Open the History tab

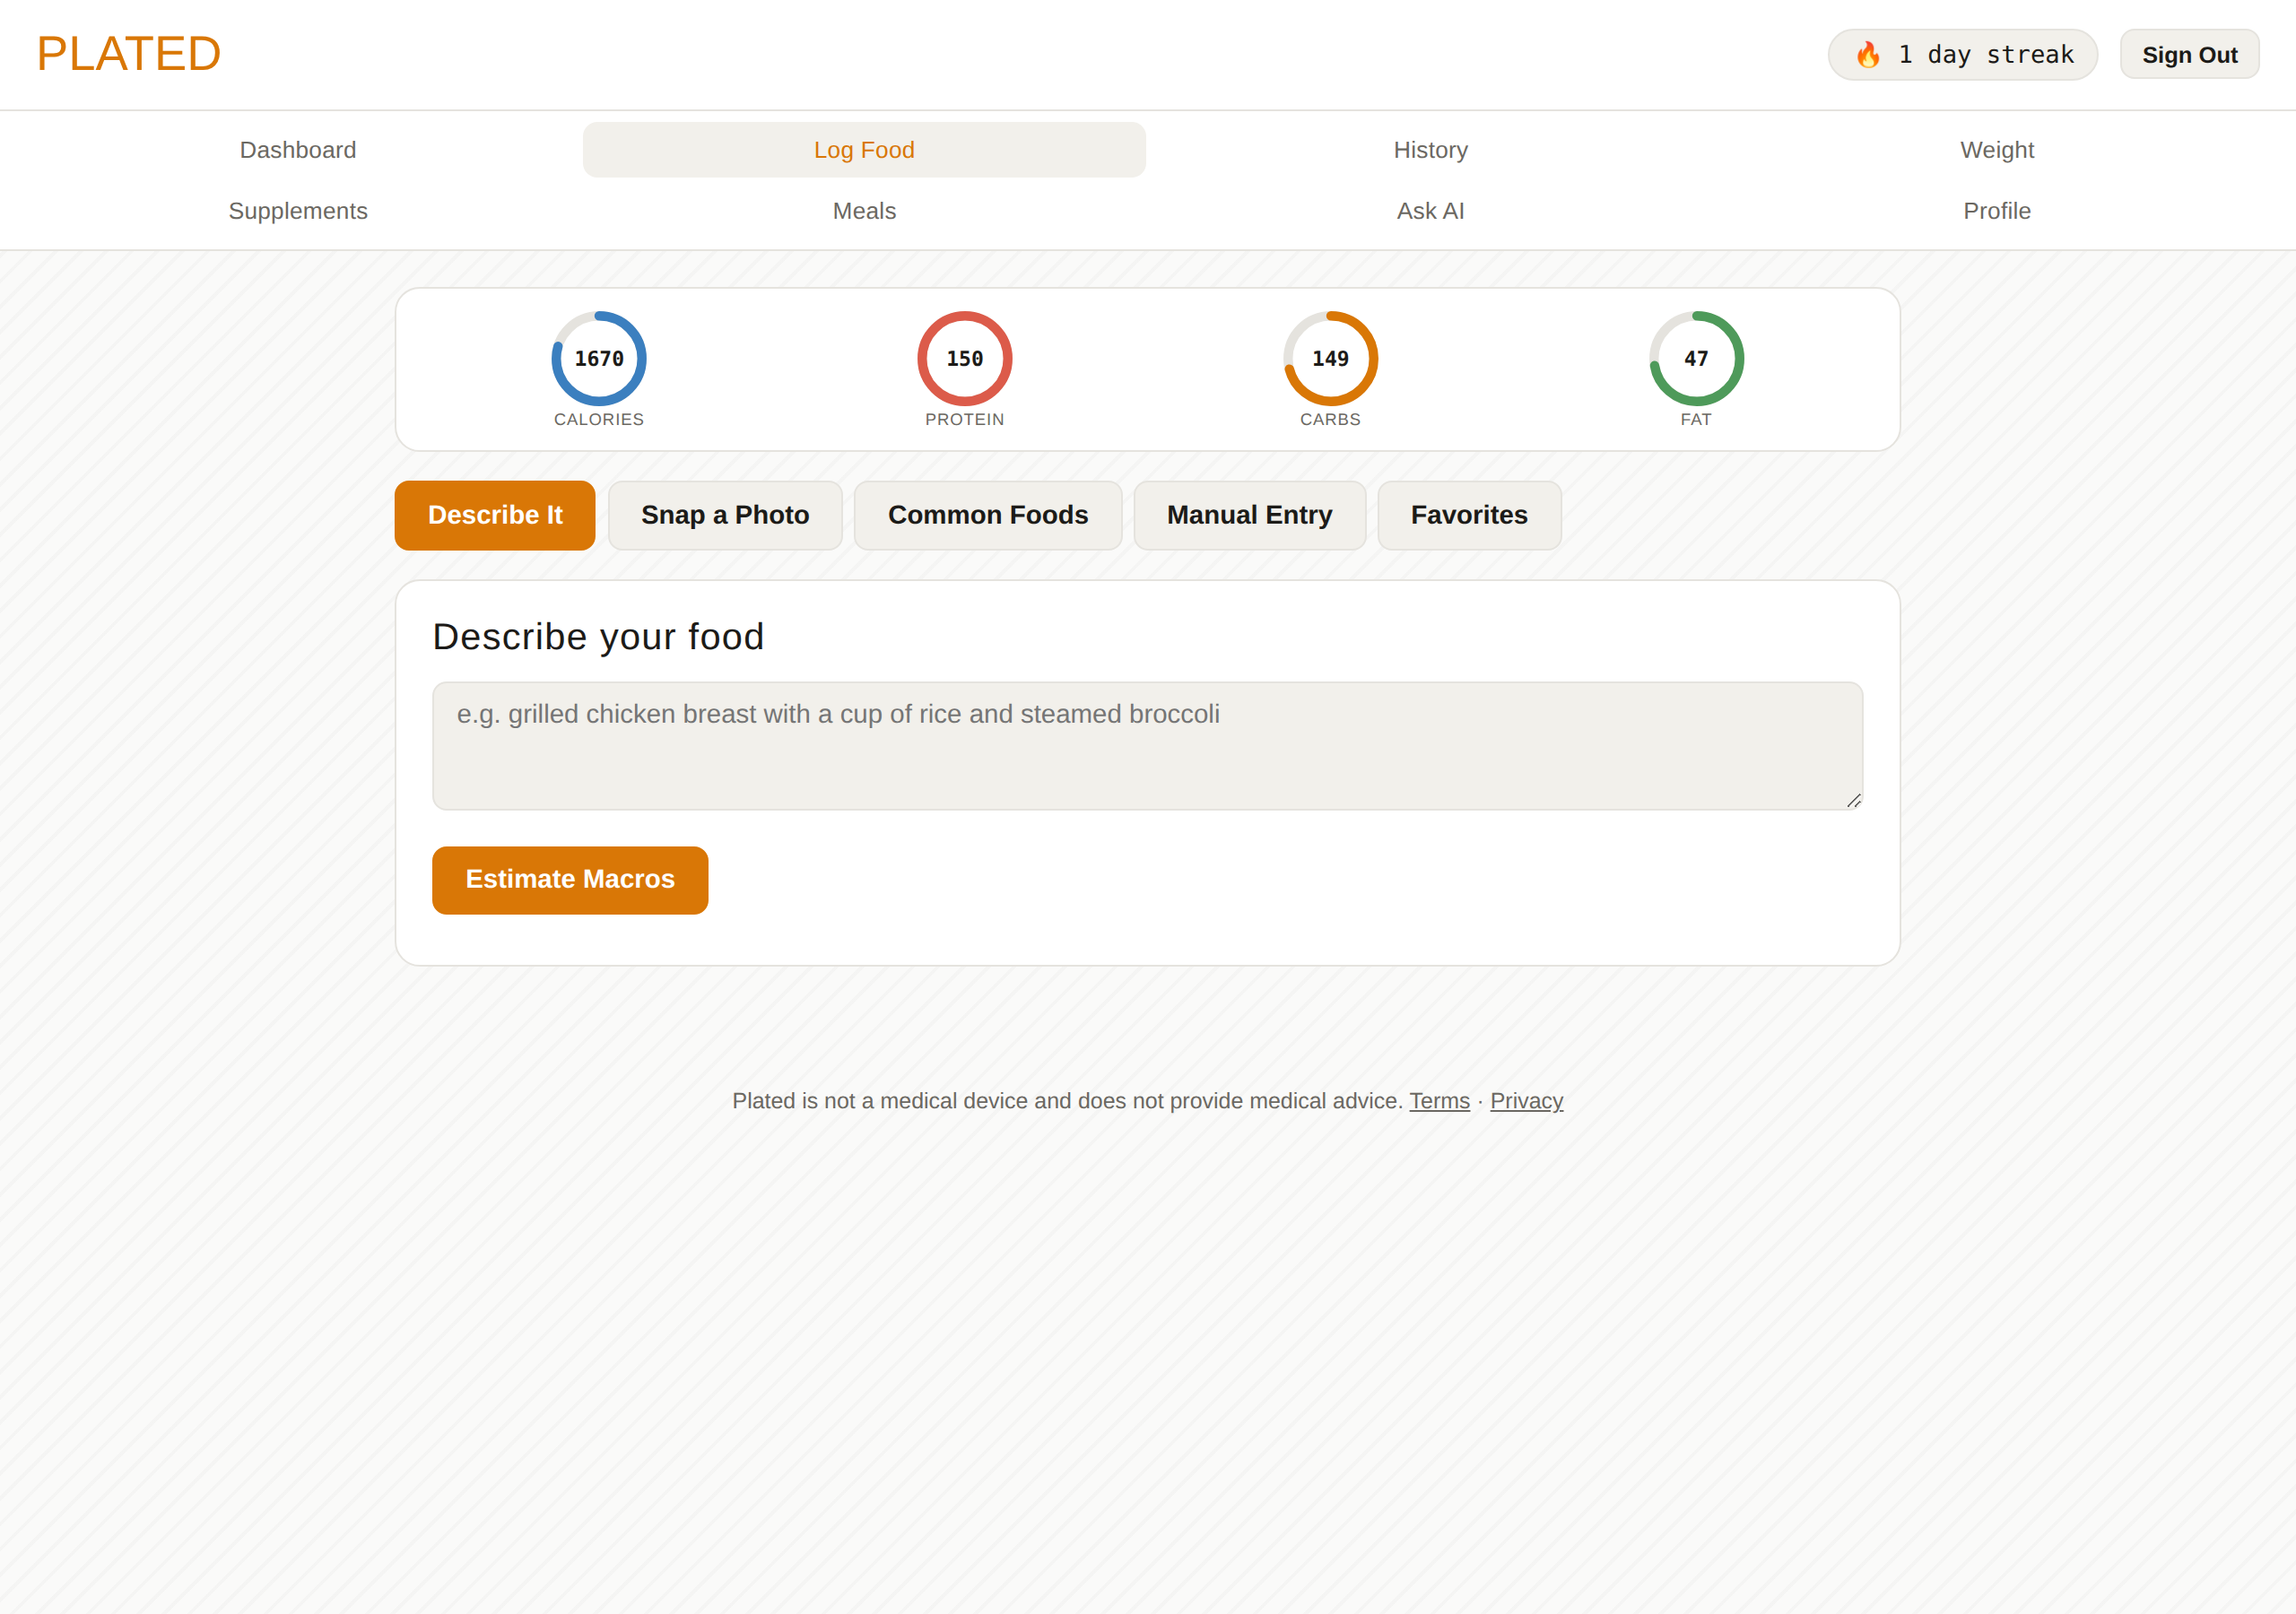click(x=1430, y=150)
